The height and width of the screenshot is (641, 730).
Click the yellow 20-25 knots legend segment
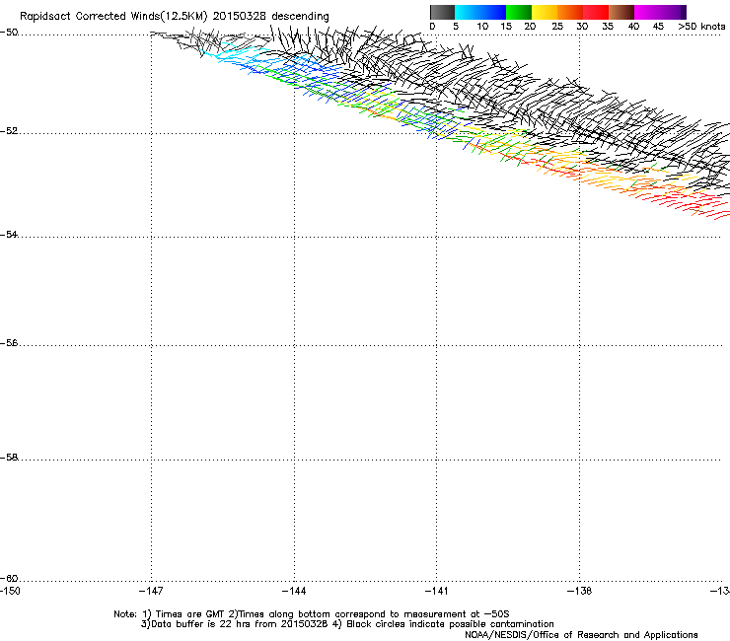pos(545,12)
